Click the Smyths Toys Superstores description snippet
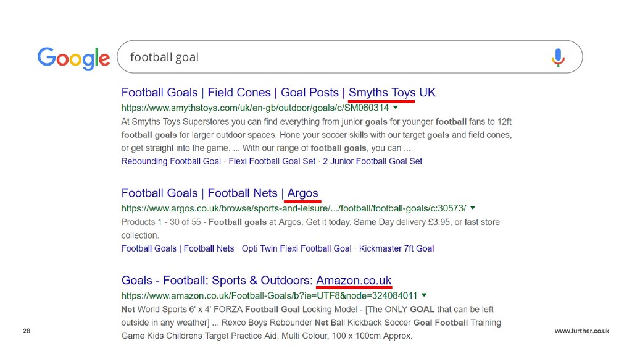The width and height of the screenshot is (632, 356). [x=317, y=135]
